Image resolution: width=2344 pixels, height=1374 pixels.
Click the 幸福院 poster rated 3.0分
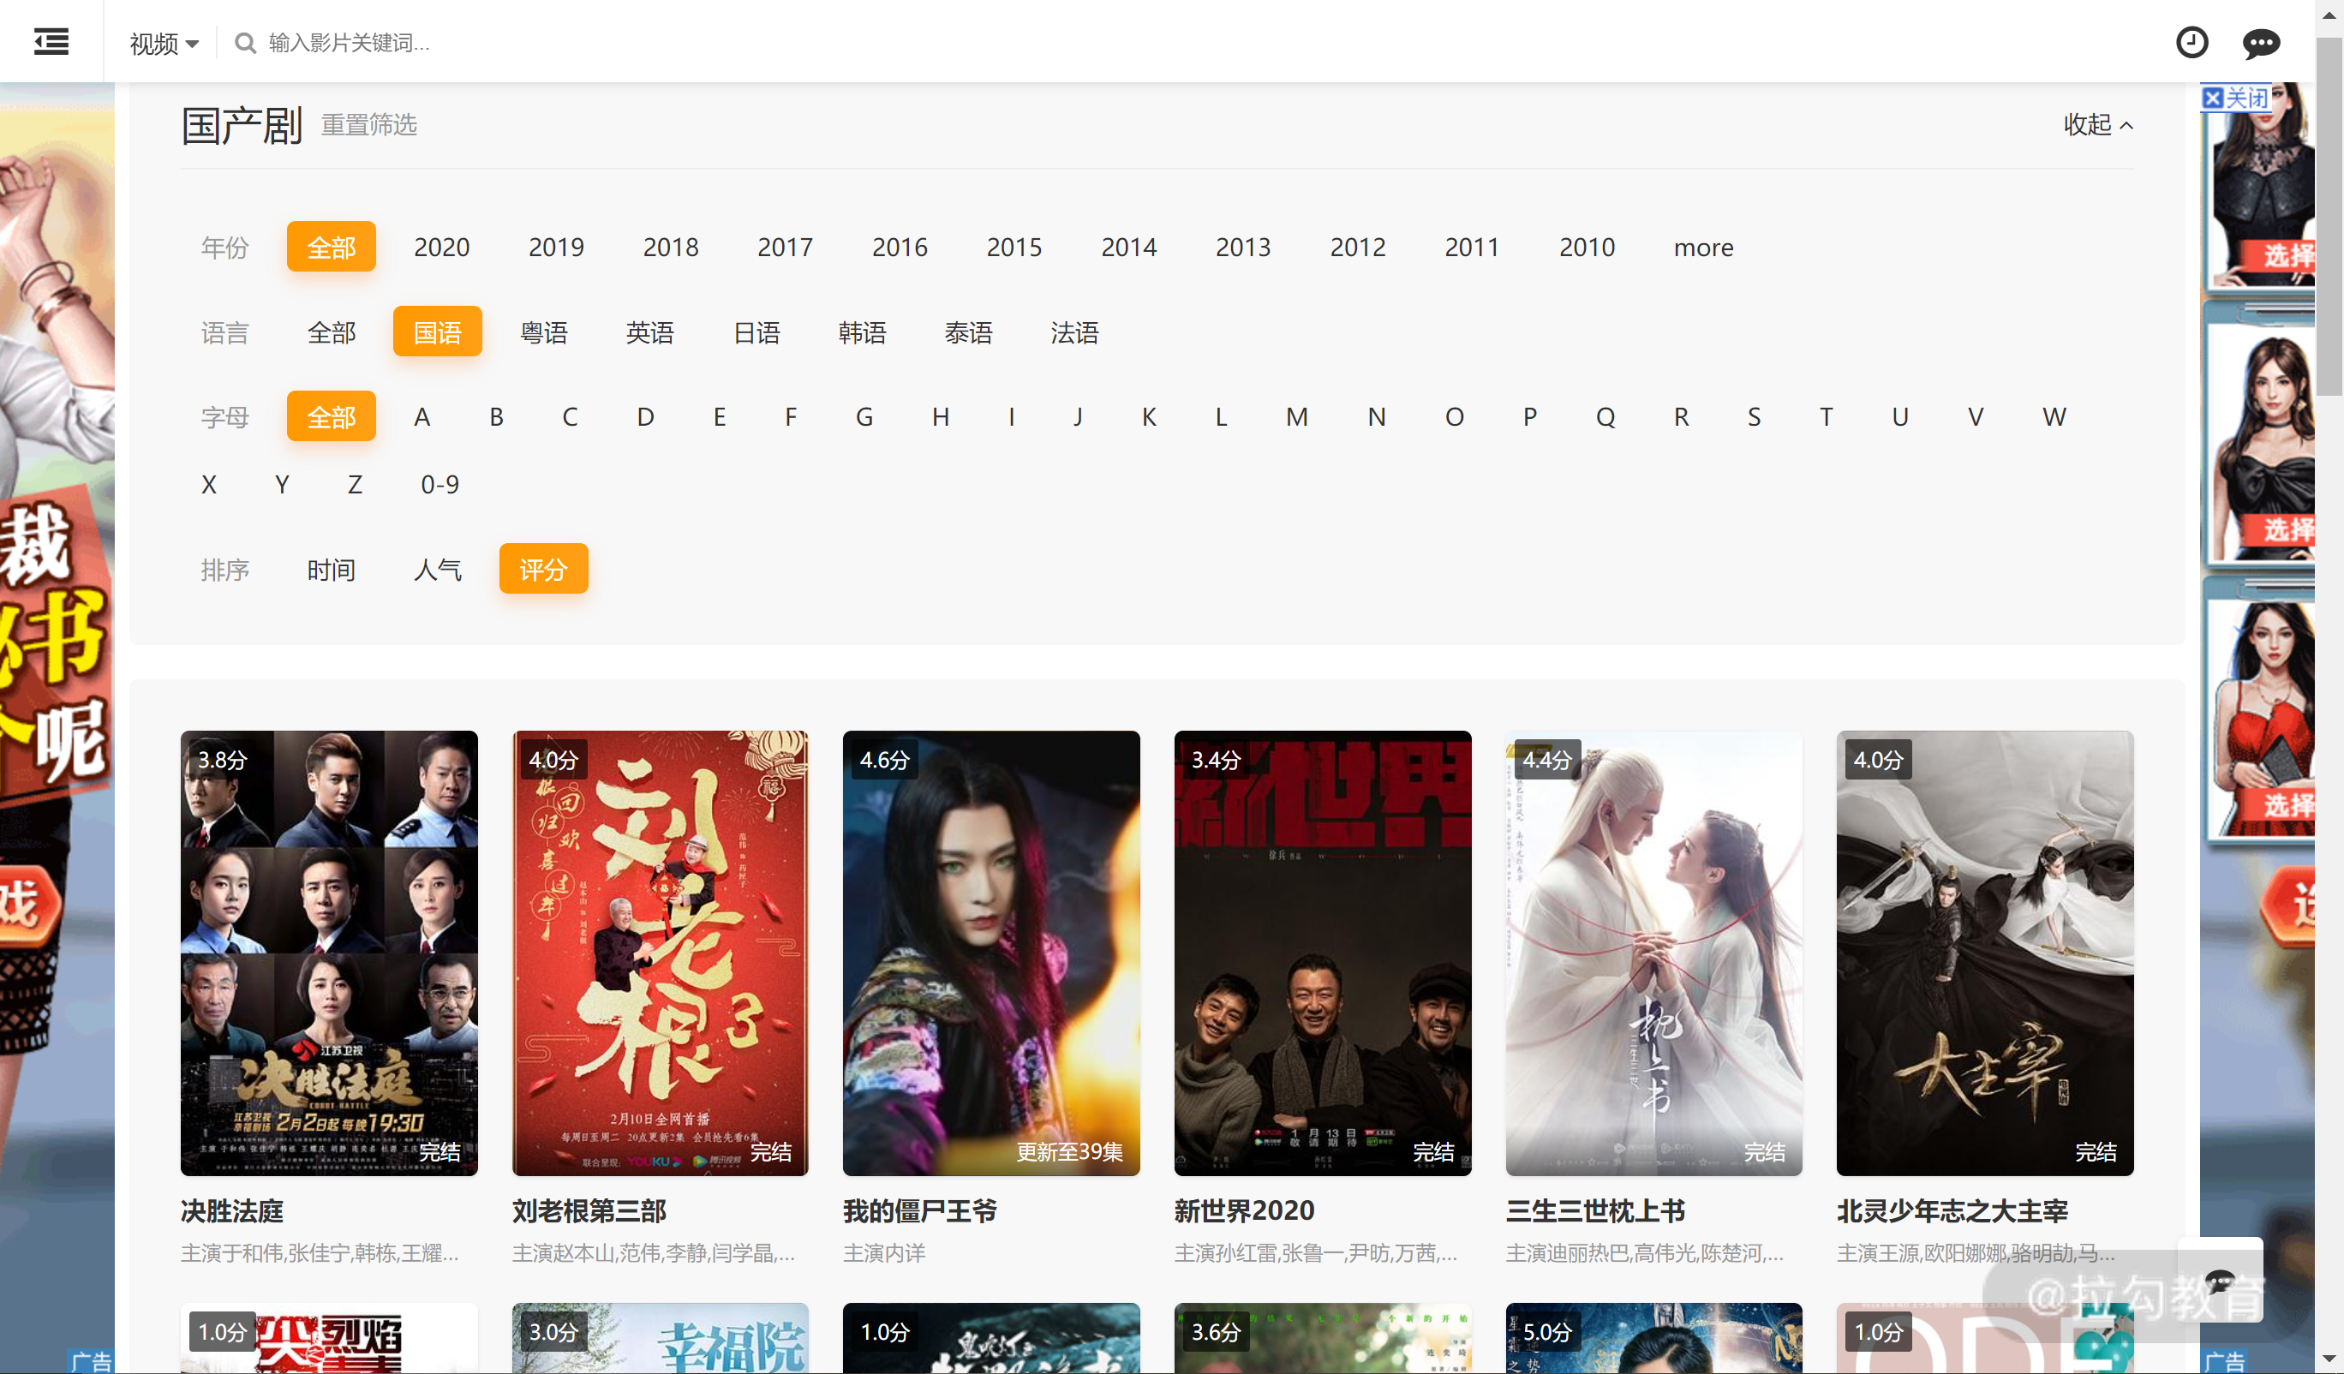[661, 1338]
